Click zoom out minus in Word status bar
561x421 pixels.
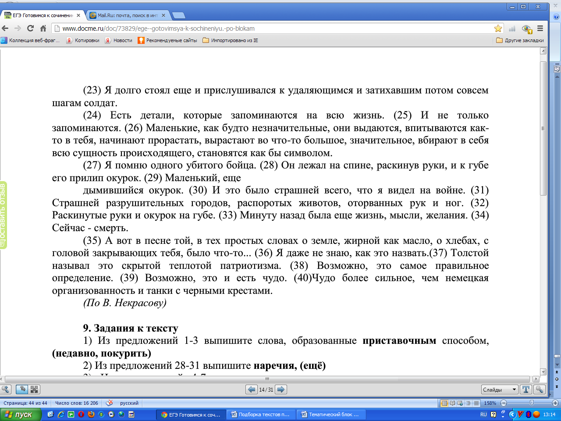tap(503, 403)
